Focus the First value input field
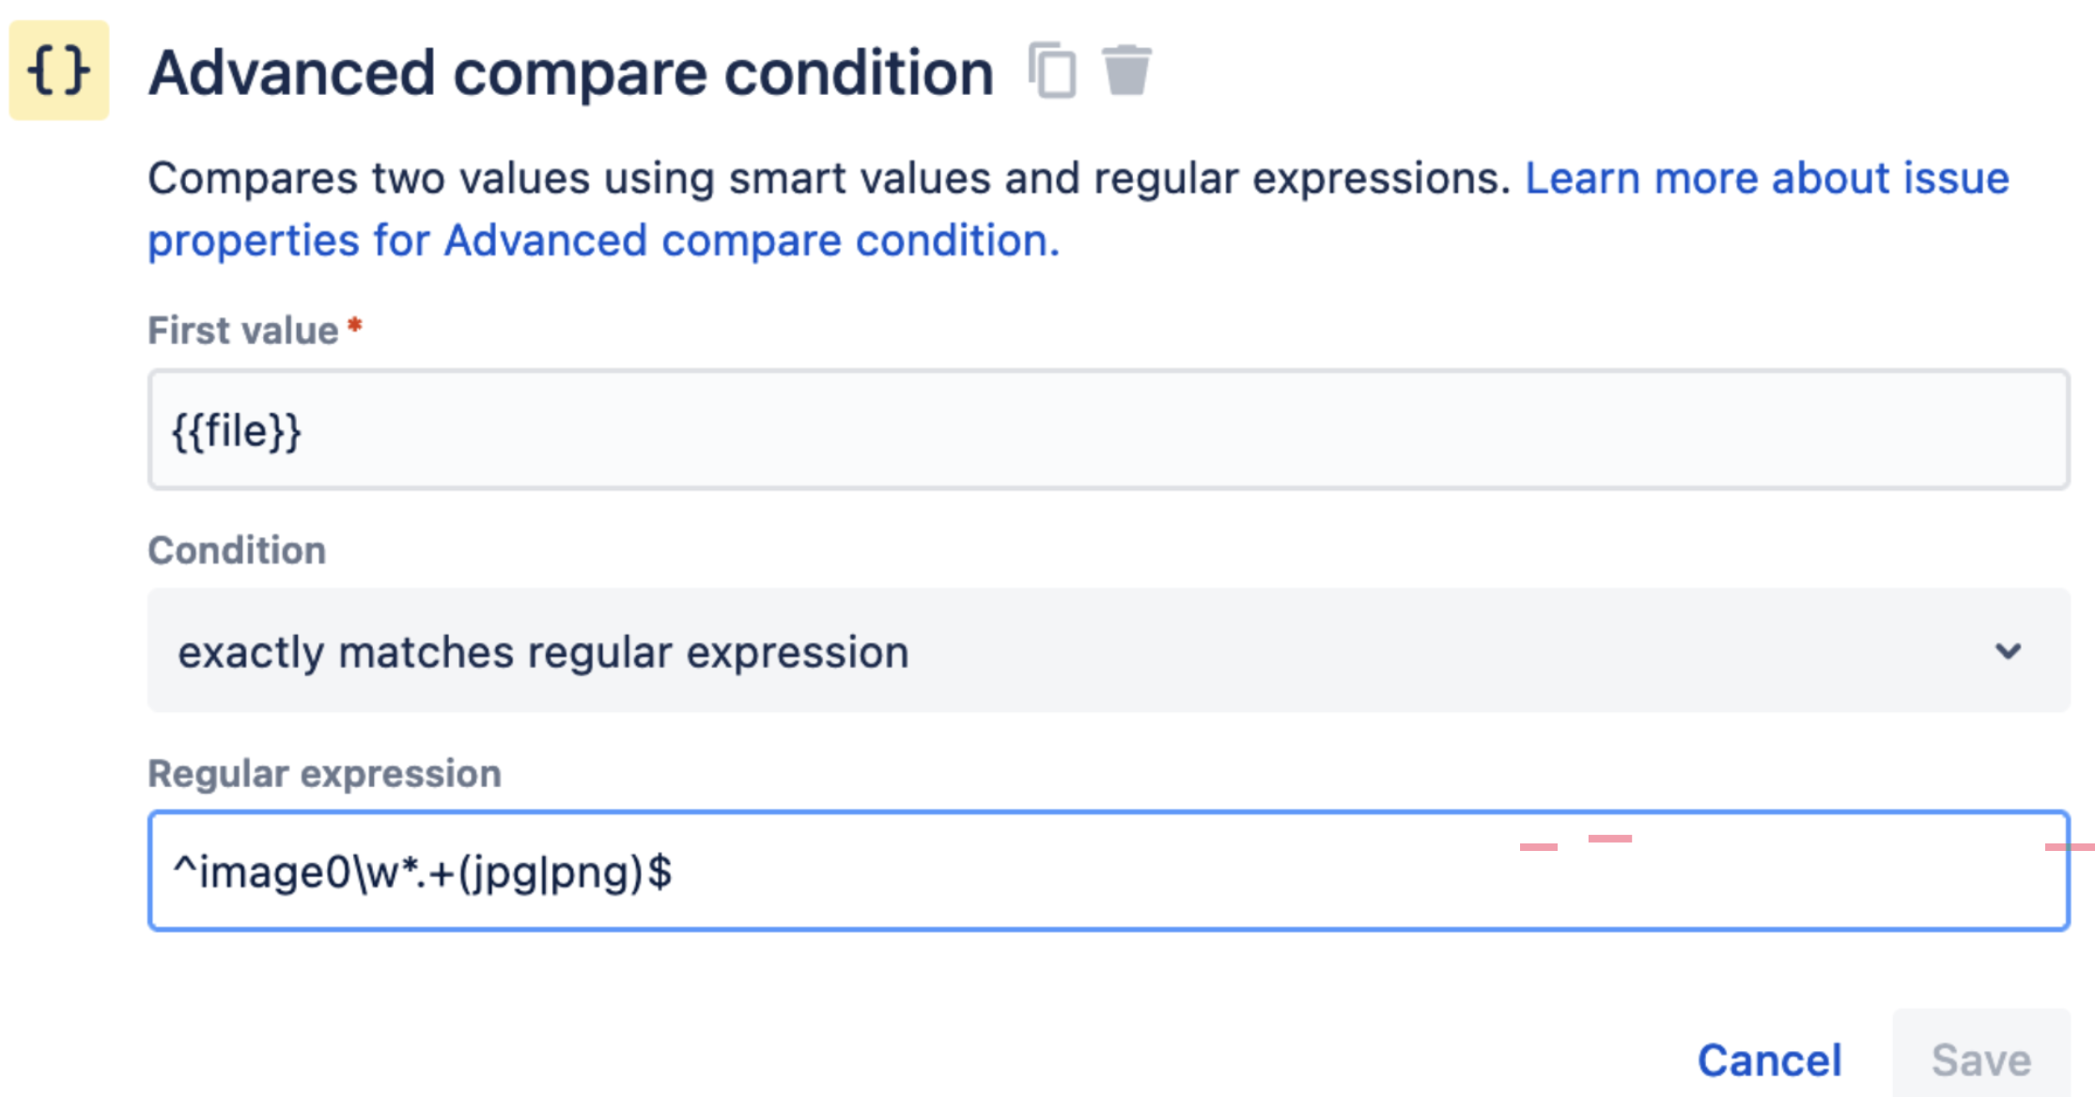2095x1097 pixels. [x=1109, y=429]
